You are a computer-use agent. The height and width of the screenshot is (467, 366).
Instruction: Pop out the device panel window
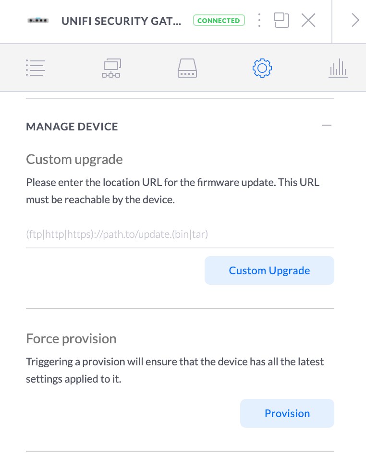click(x=281, y=20)
